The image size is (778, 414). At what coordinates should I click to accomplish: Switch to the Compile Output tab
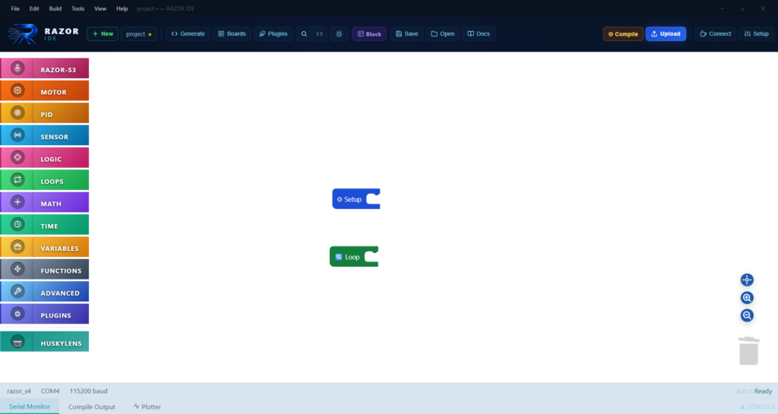click(x=92, y=406)
